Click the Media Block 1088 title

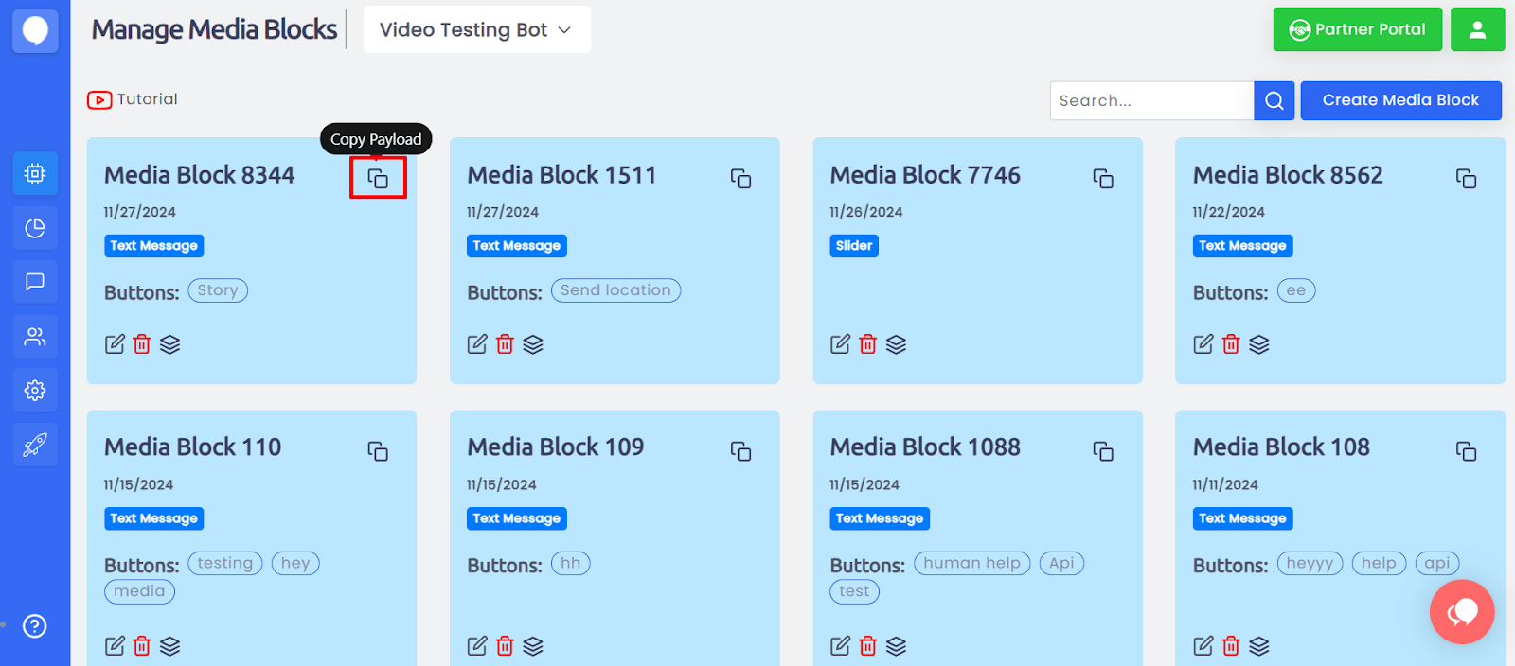(925, 447)
